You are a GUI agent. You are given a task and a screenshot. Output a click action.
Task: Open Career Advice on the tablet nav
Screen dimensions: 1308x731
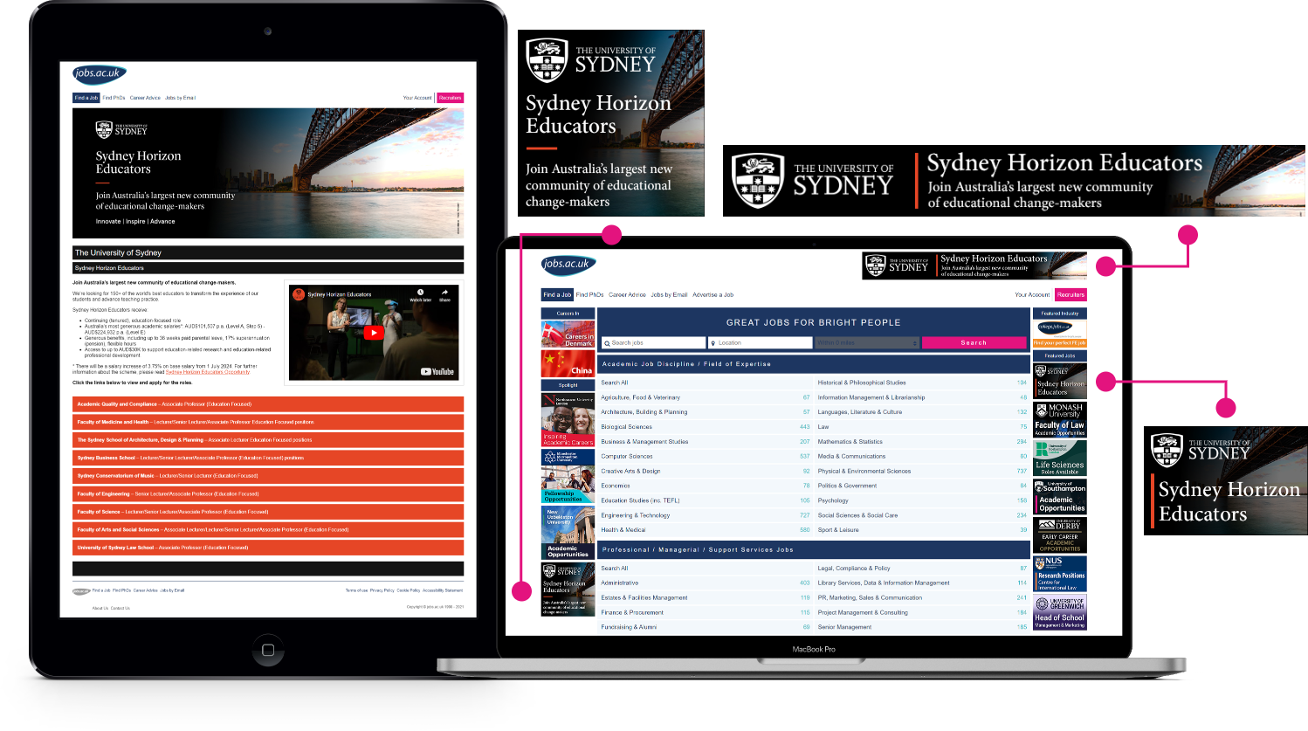pyautogui.click(x=145, y=98)
